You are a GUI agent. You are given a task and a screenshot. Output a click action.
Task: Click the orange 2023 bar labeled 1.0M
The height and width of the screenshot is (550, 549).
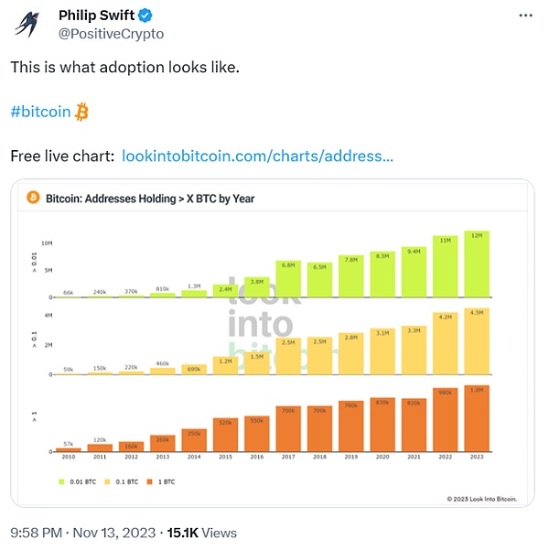pos(476,421)
